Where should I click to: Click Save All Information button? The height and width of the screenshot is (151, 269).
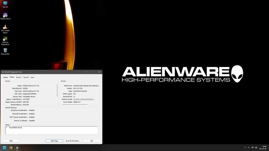tap(73, 141)
